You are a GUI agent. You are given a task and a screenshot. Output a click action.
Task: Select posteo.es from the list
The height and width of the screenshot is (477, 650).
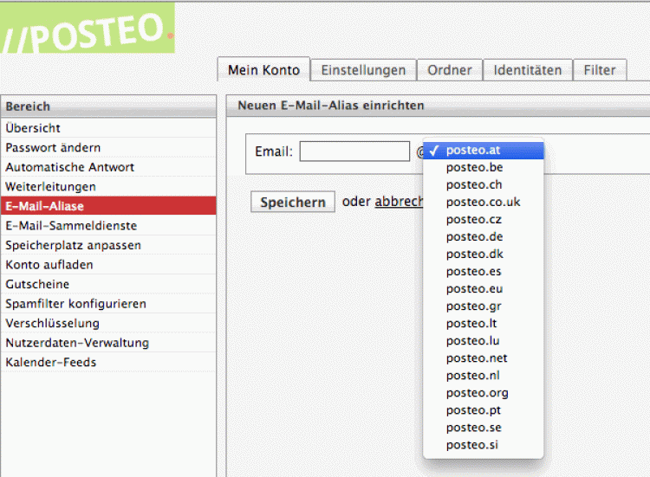[x=484, y=272]
